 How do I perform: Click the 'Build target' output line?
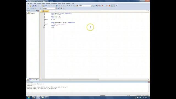click(35, 84)
